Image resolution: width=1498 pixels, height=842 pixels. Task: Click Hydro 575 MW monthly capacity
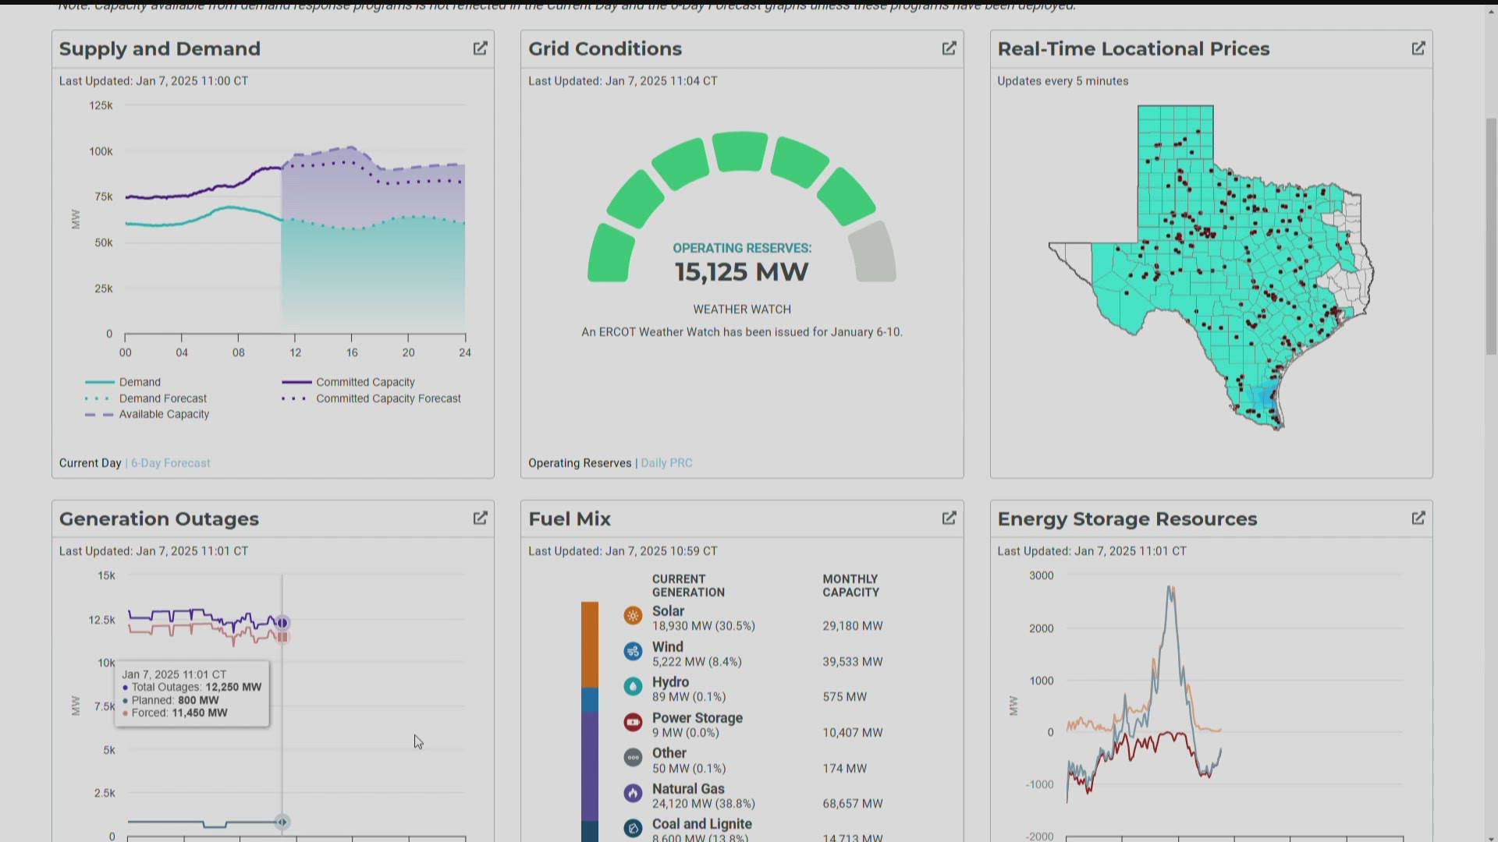click(845, 697)
